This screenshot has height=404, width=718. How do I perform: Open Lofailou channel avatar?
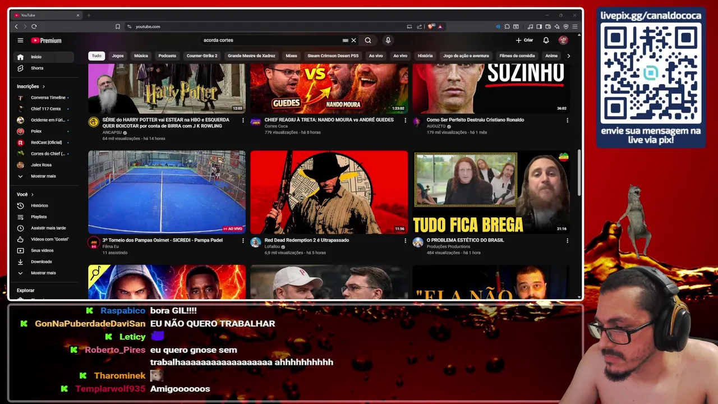pyautogui.click(x=256, y=242)
